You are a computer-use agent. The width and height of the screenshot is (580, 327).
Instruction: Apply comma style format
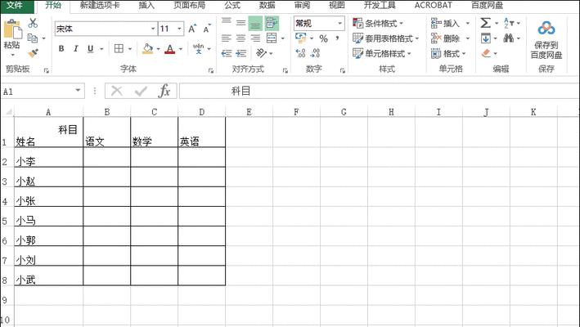(337, 38)
